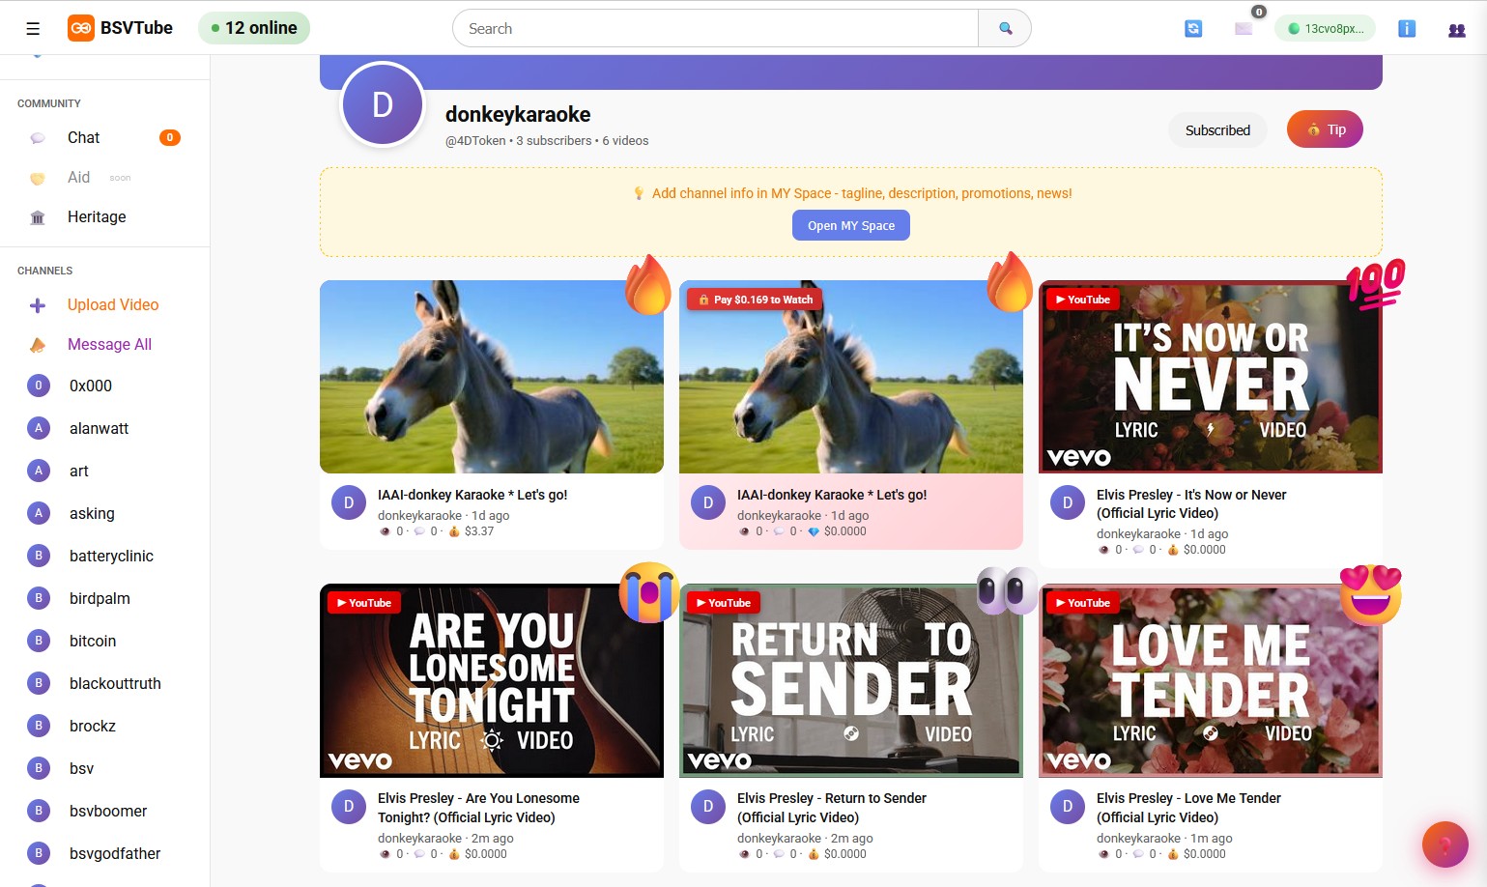Click the Open MY Space button
This screenshot has height=887, width=1487.
851,225
